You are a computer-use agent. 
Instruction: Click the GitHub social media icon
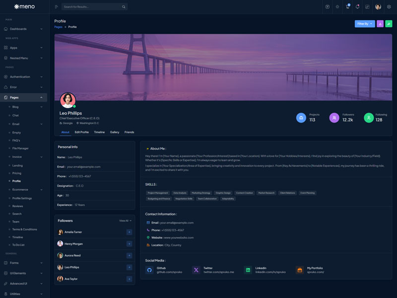[149, 270]
